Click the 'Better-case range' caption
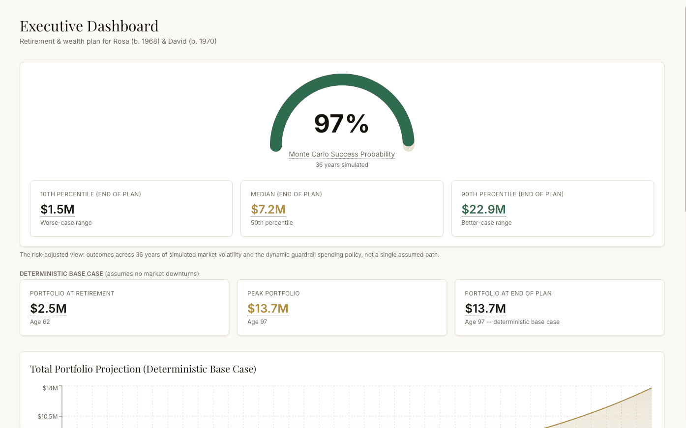 pos(486,223)
